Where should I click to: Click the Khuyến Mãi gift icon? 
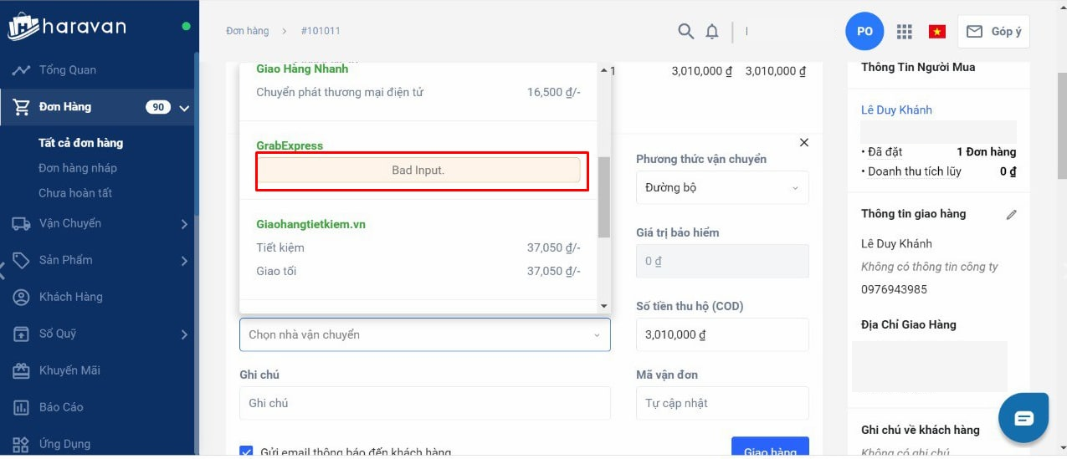pyautogui.click(x=22, y=370)
